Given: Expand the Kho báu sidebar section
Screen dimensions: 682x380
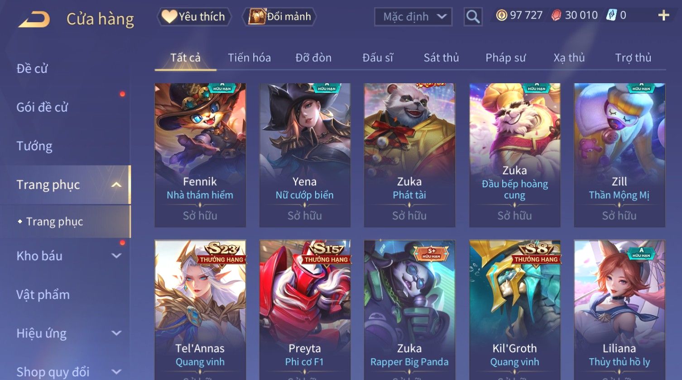Looking at the screenshot, I should tap(116, 256).
